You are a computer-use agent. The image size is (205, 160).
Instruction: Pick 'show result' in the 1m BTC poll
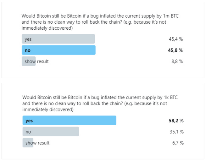(x=36, y=61)
